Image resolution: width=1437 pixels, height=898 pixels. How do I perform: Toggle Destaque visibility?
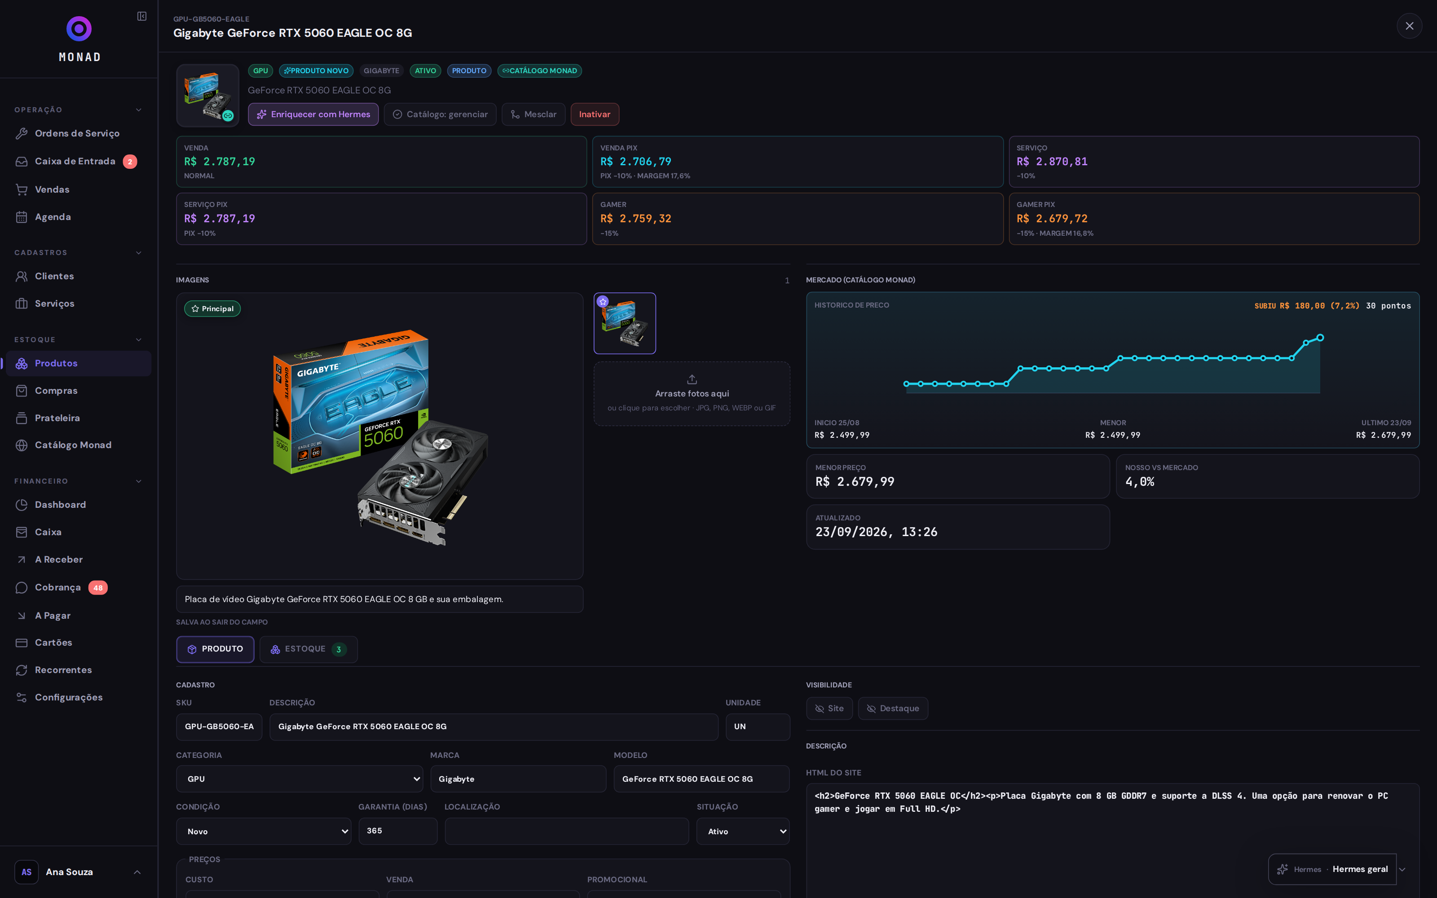coord(892,708)
